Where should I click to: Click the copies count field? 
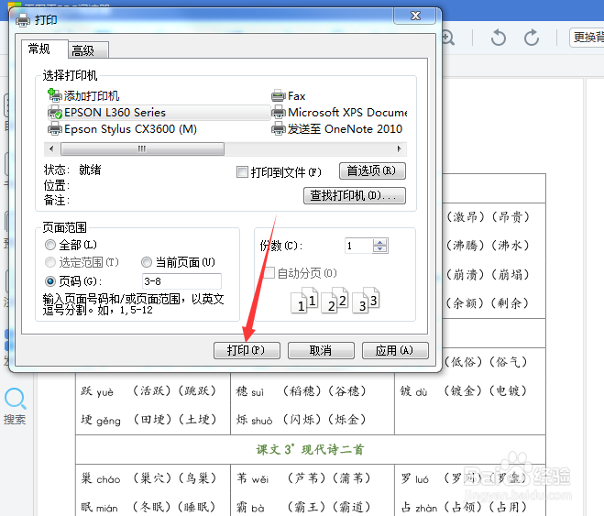tap(358, 246)
